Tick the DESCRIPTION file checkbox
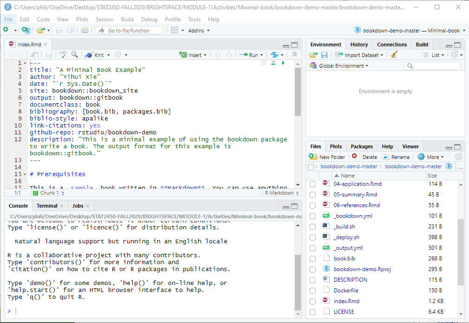 tap(313, 280)
